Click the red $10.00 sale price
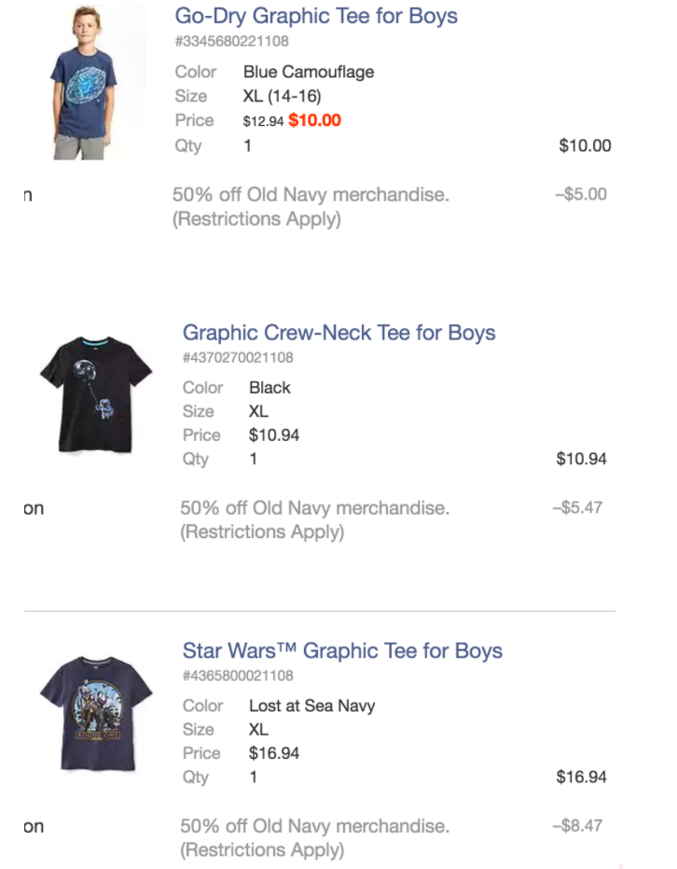This screenshot has width=677, height=869. coord(315,120)
